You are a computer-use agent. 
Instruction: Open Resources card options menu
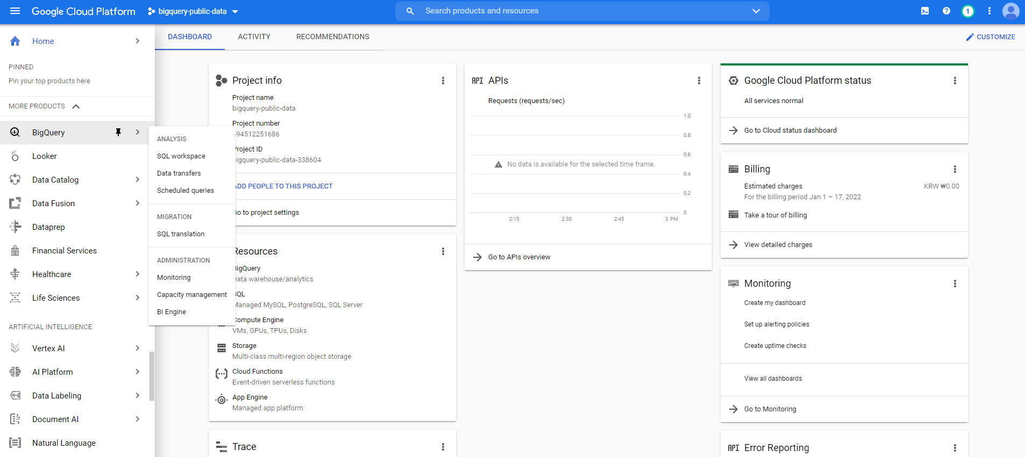pyautogui.click(x=443, y=251)
